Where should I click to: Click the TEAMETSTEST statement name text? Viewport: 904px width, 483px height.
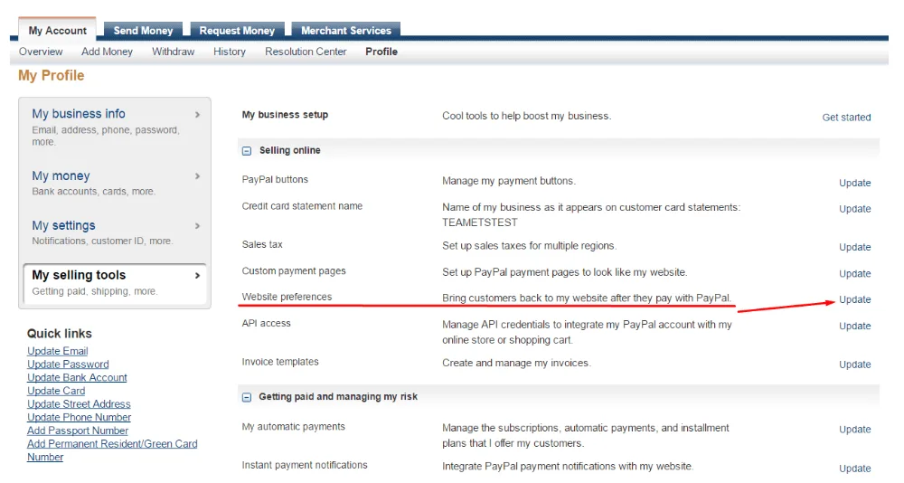tap(480, 223)
